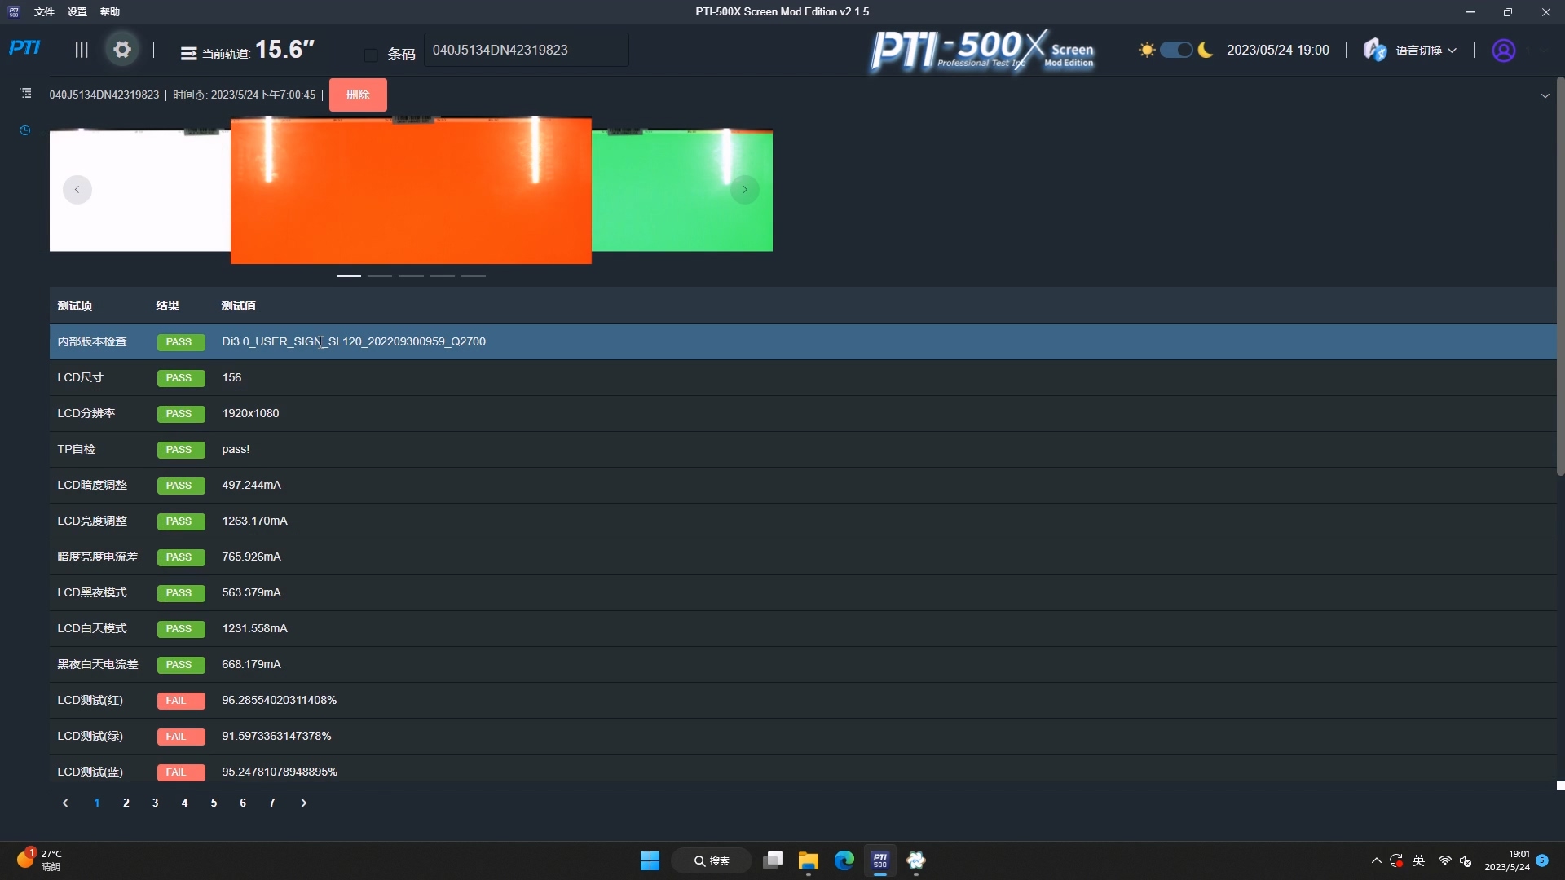Viewport: 1565px width, 880px height.
Task: Open the 帮助 menu
Action: (x=110, y=12)
